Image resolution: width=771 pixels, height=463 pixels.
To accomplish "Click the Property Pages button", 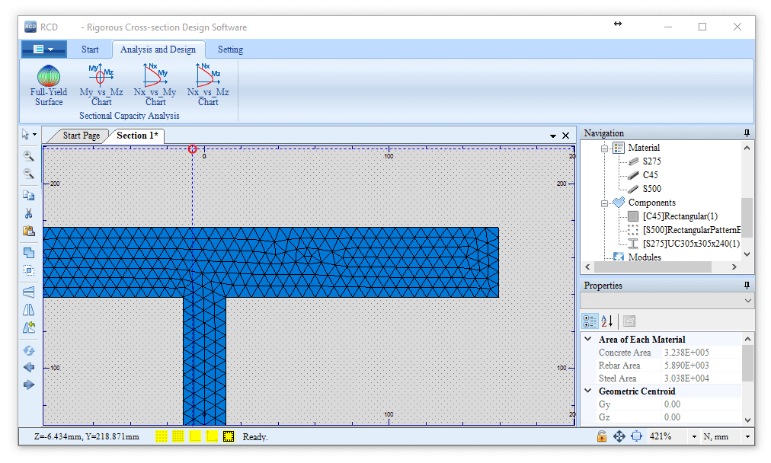I will 629,321.
